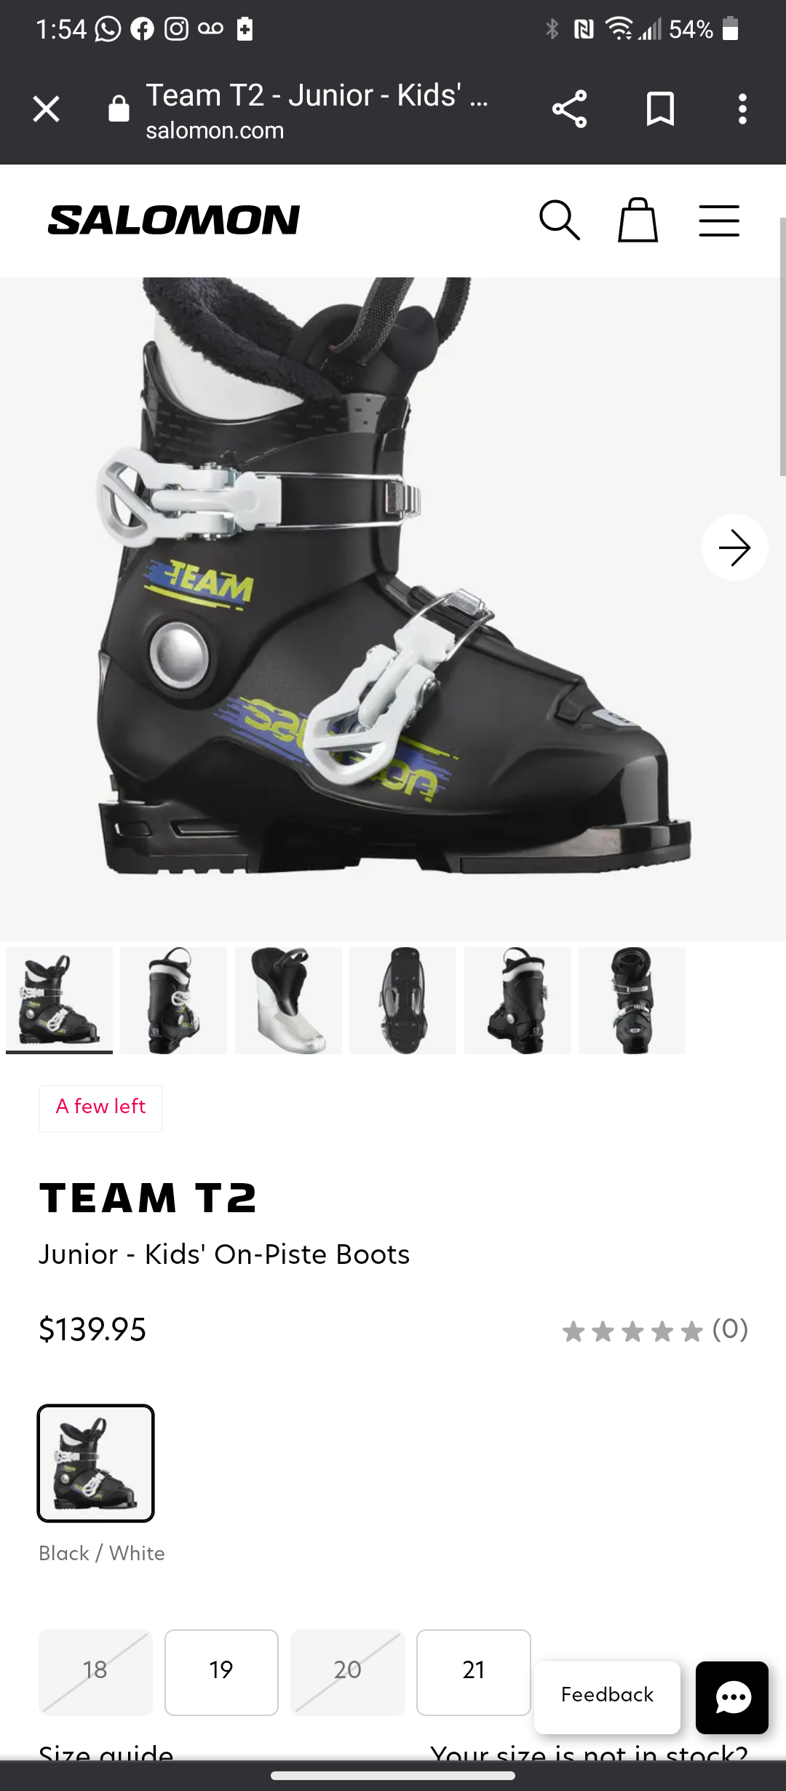Open the Feedback button
The width and height of the screenshot is (786, 1791).
pyautogui.click(x=607, y=1695)
